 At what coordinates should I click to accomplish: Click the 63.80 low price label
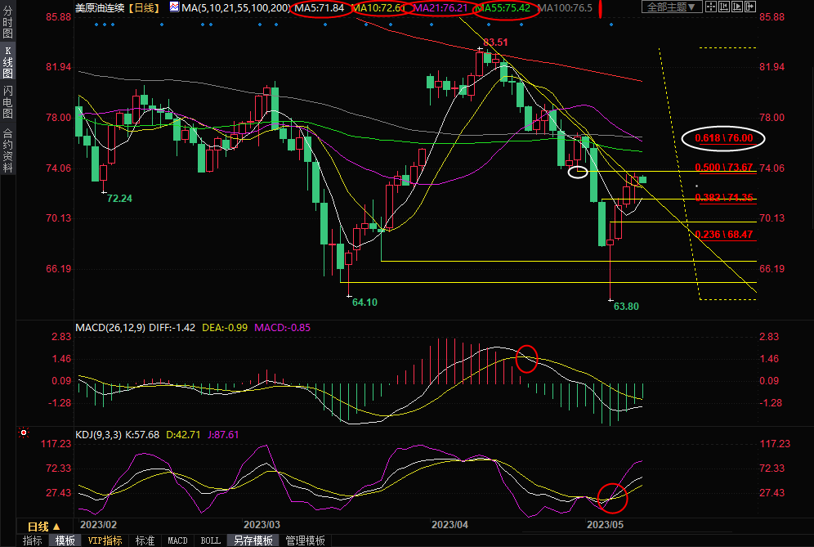pos(626,307)
